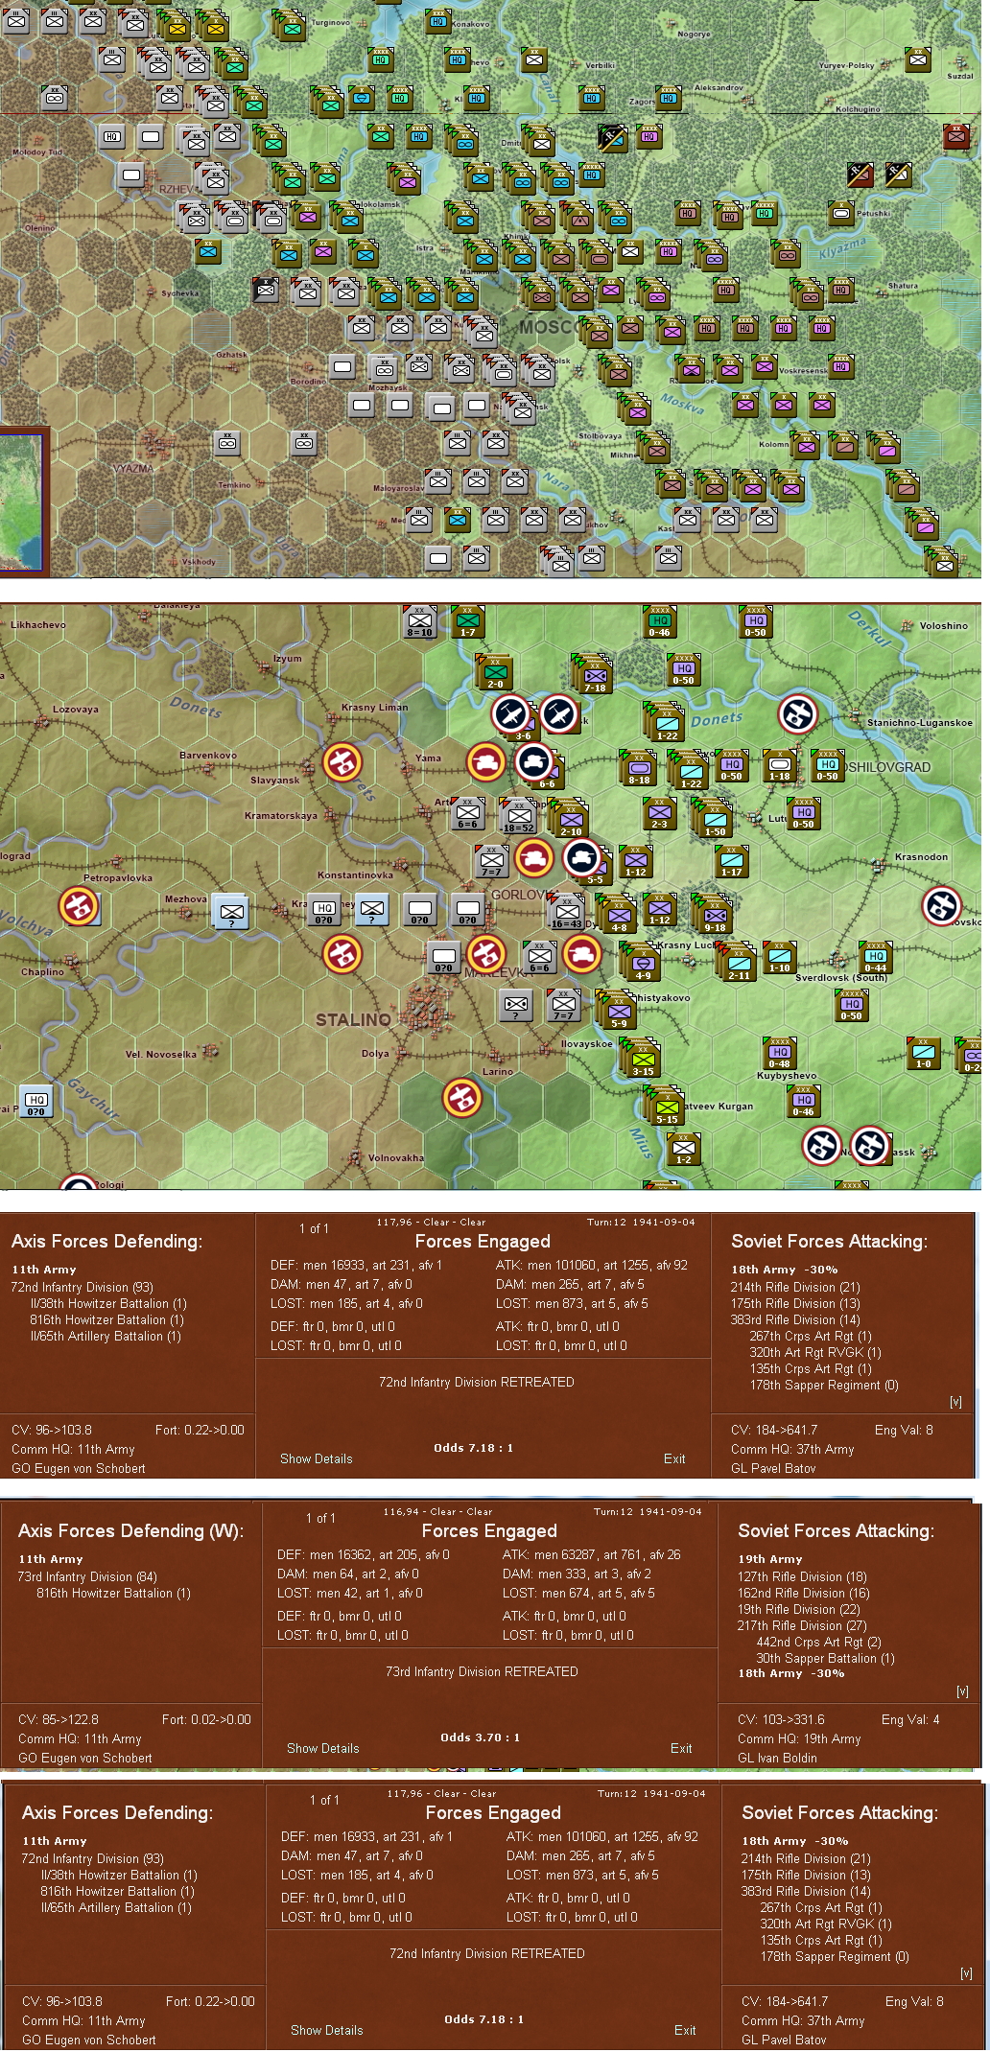Click '127th Rifle Division (18)' attacker entry

coord(802,1576)
